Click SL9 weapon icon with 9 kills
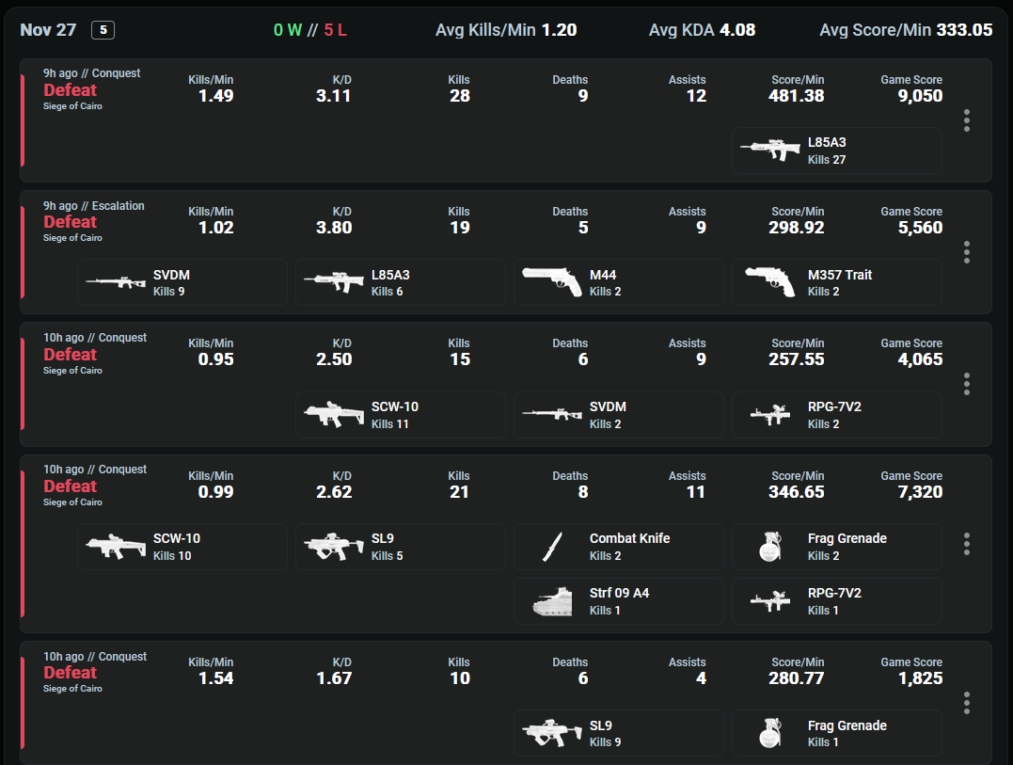Screen dimensions: 1013x765 [x=552, y=733]
